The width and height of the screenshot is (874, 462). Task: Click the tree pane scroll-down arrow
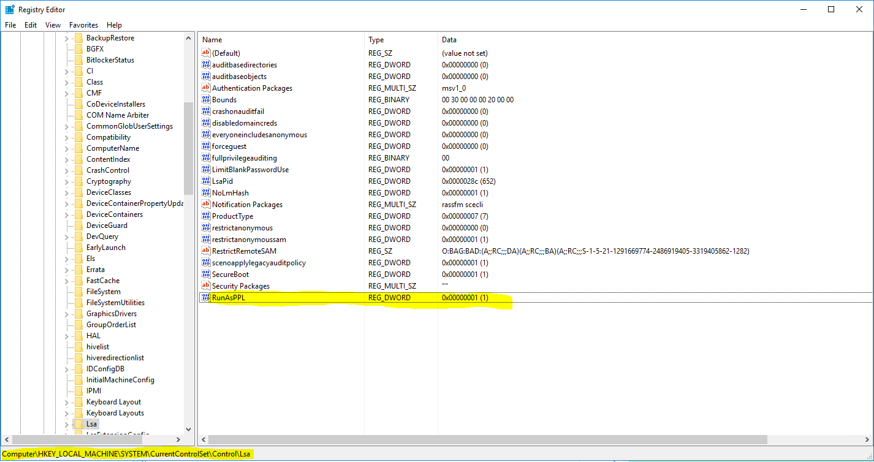189,430
